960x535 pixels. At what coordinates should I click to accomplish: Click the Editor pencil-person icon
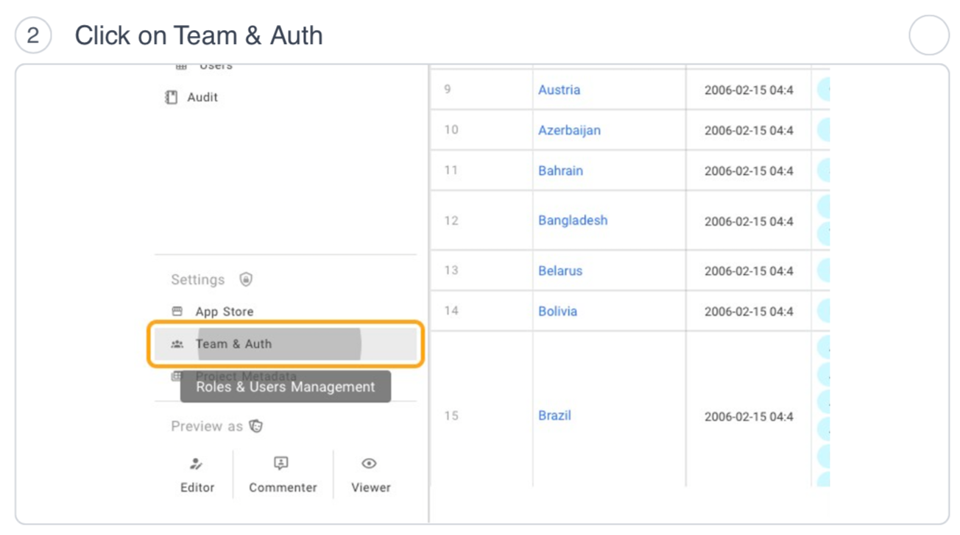pos(197,464)
